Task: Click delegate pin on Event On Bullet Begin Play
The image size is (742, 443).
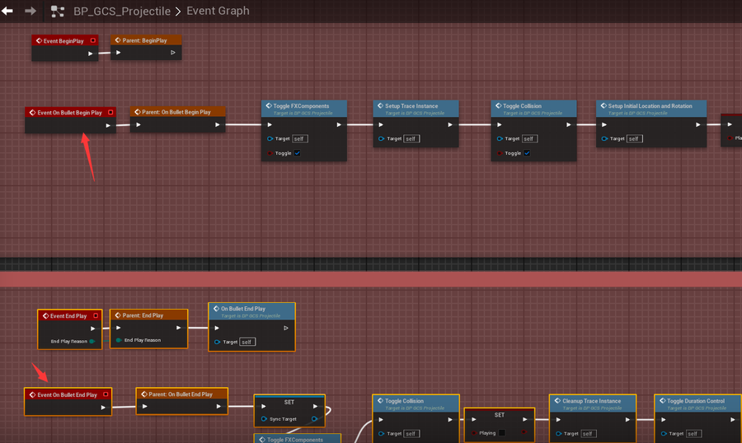Action: click(110, 113)
